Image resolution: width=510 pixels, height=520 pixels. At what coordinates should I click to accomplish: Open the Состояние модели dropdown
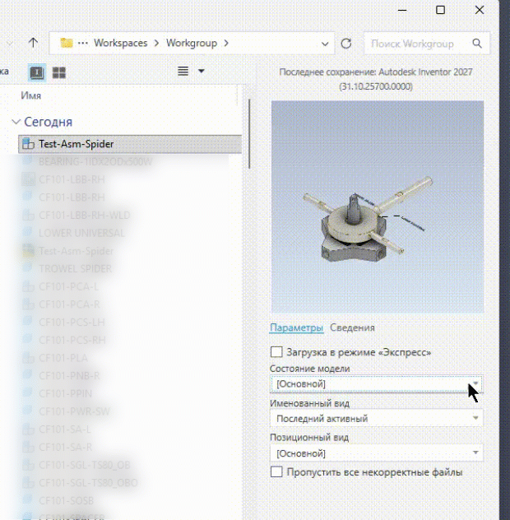point(377,384)
